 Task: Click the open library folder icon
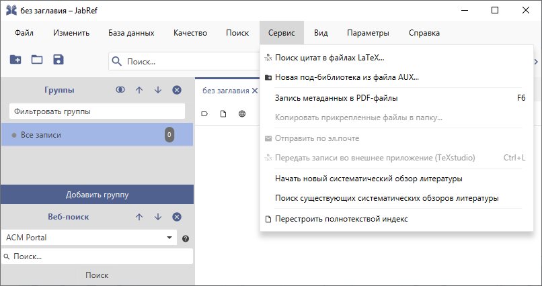click(37, 60)
